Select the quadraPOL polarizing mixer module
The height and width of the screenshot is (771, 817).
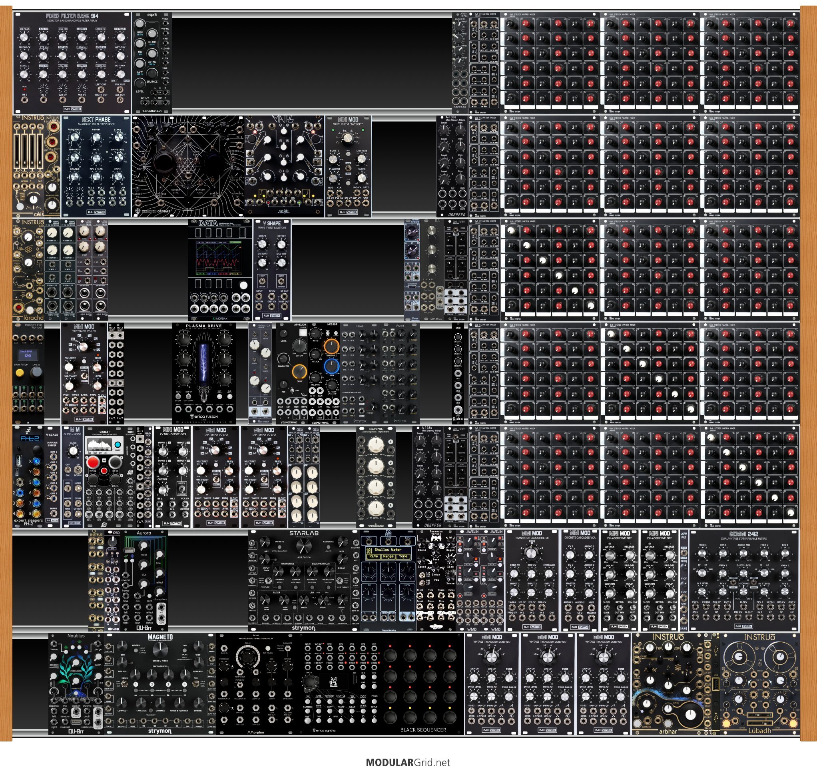[x=376, y=477]
